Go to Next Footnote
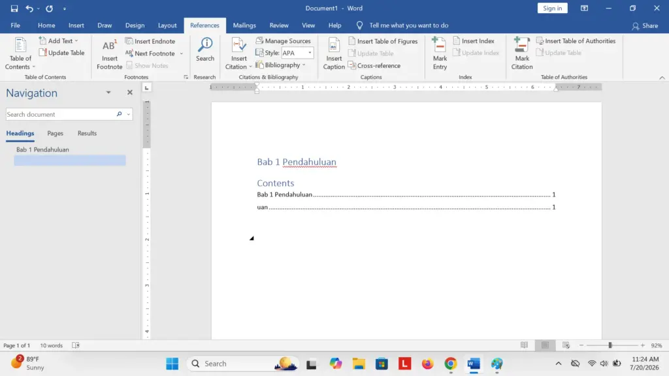 150,54
